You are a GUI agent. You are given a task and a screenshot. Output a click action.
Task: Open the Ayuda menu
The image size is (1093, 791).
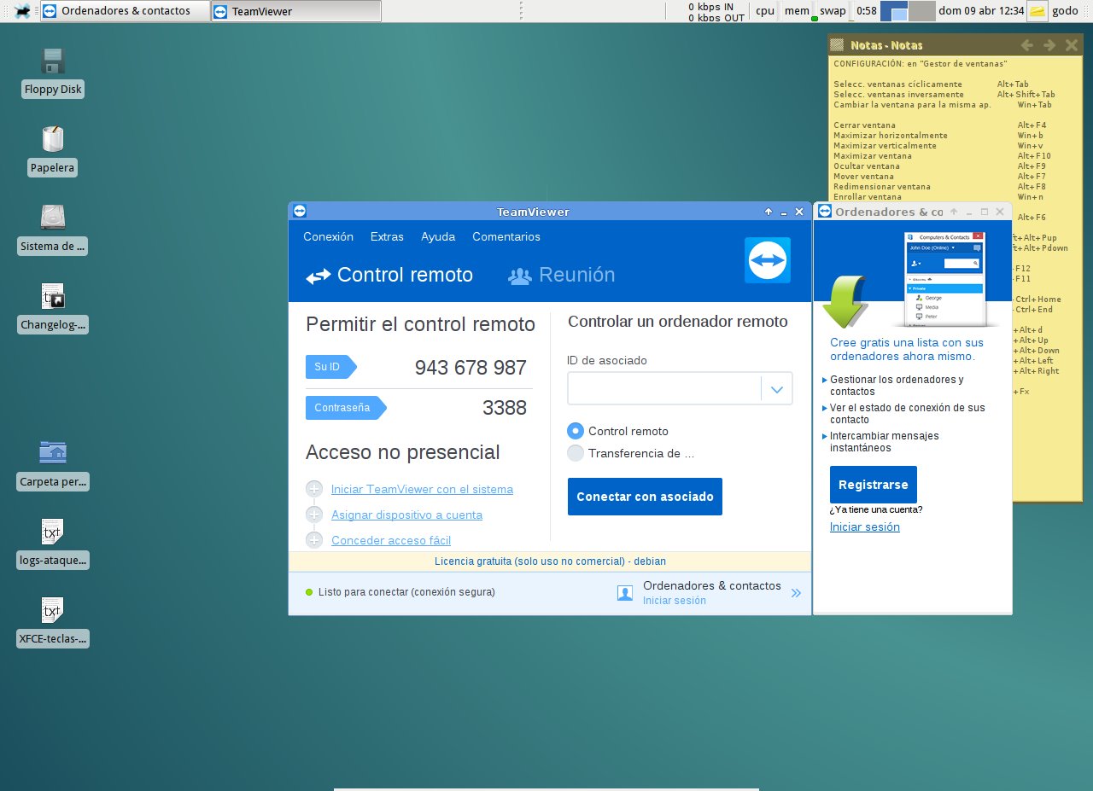438,236
